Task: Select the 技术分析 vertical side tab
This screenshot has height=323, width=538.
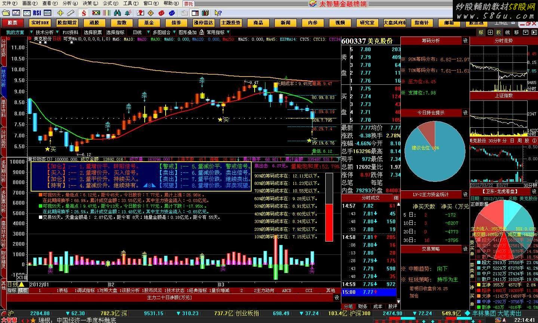Action: [3, 82]
